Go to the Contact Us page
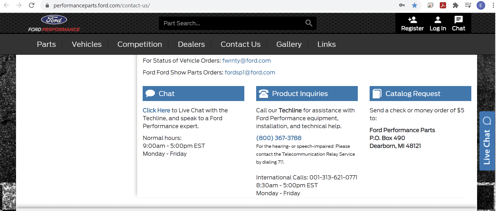 [x=241, y=44]
